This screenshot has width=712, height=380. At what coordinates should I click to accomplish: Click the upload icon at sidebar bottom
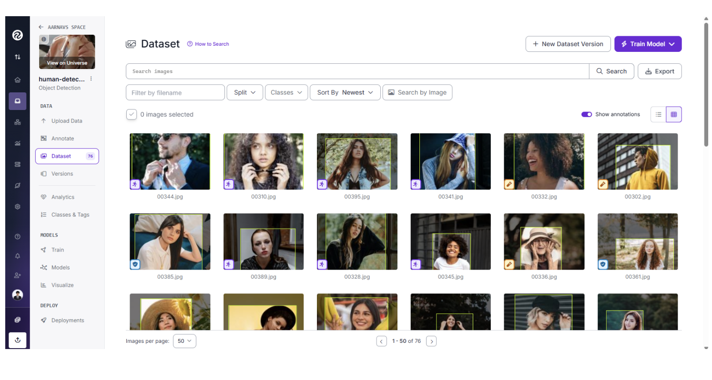point(18,340)
